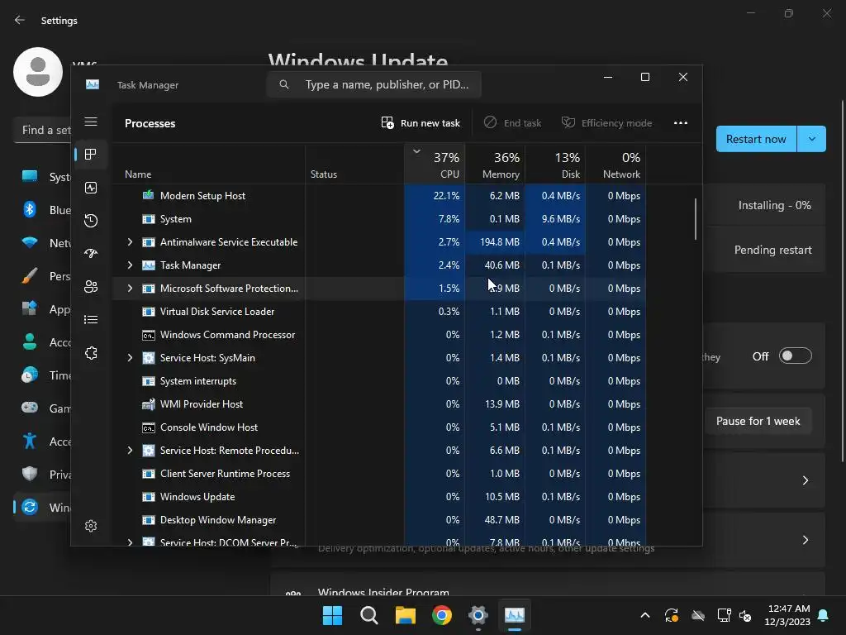Click Task Manager search field
Screen dimensions: 846x635
pyautogui.click(x=374, y=85)
